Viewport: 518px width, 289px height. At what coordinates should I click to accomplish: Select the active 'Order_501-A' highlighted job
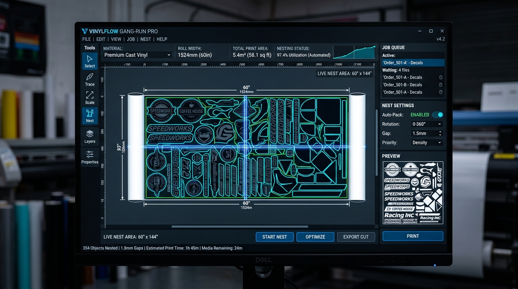[x=413, y=63]
